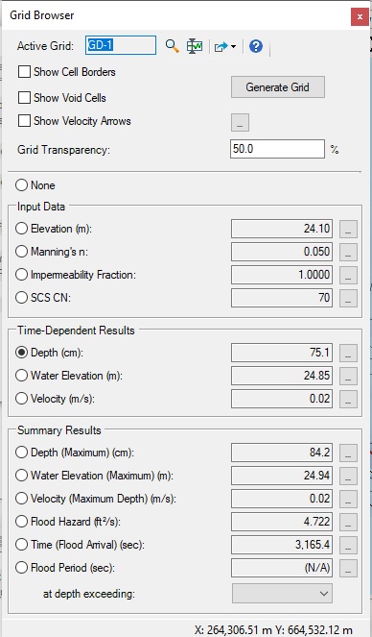Select the SCS CN radio option
The height and width of the screenshot is (637, 372).
pos(21,298)
